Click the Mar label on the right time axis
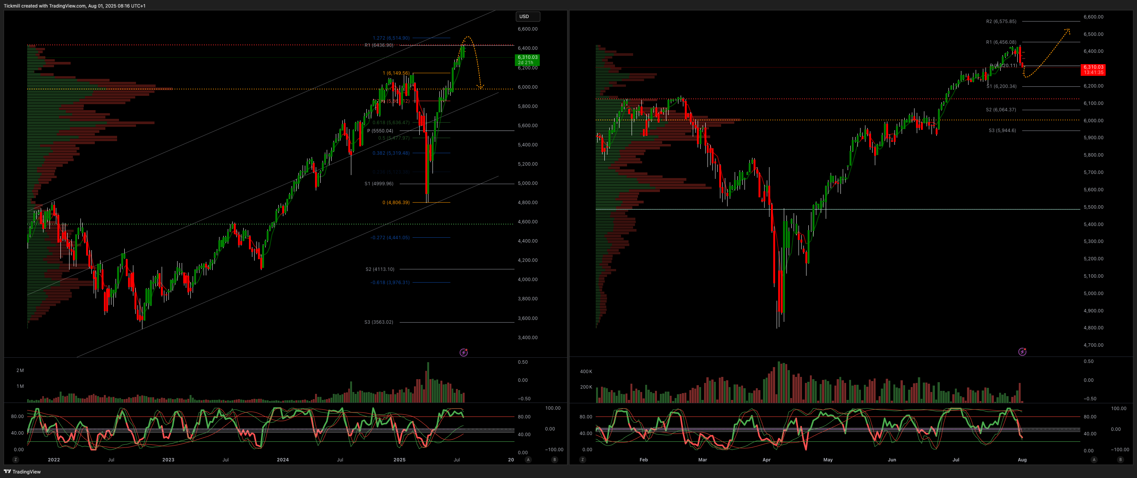 [703, 460]
